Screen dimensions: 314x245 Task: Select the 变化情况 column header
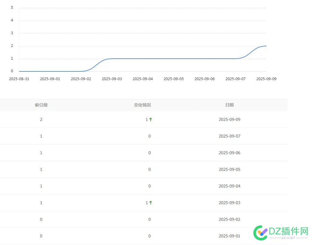click(x=142, y=105)
